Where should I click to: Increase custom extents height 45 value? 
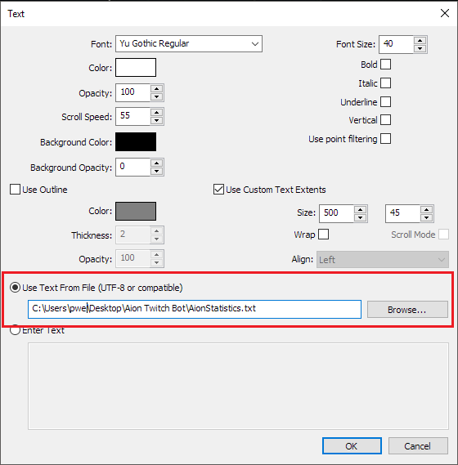(426, 210)
